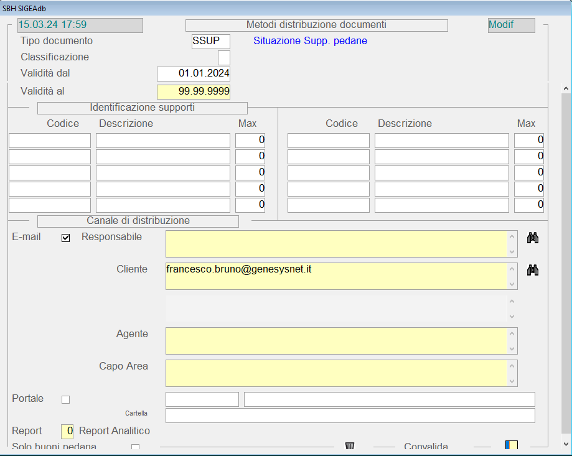The image size is (572, 456).
Task: Click the up arrow in the Cliente field
Action: coord(512,269)
